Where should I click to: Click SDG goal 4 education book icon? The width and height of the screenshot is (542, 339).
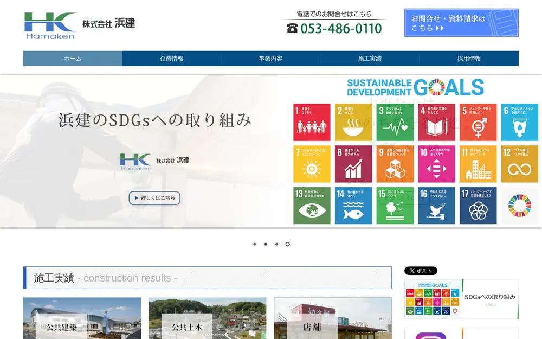coord(436,122)
